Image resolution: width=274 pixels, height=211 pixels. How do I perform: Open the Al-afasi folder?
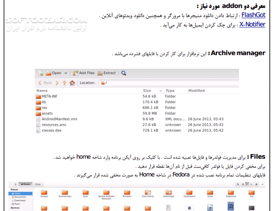point(44,194)
